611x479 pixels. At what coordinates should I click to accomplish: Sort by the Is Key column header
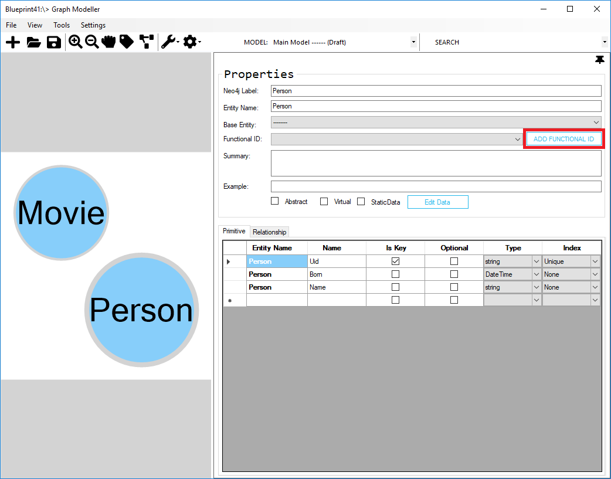pos(396,248)
